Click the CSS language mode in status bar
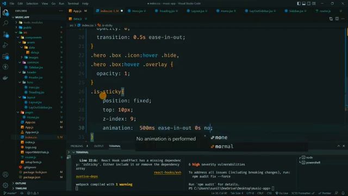Image resolution: width=348 pixels, height=196 pixels. point(269,193)
